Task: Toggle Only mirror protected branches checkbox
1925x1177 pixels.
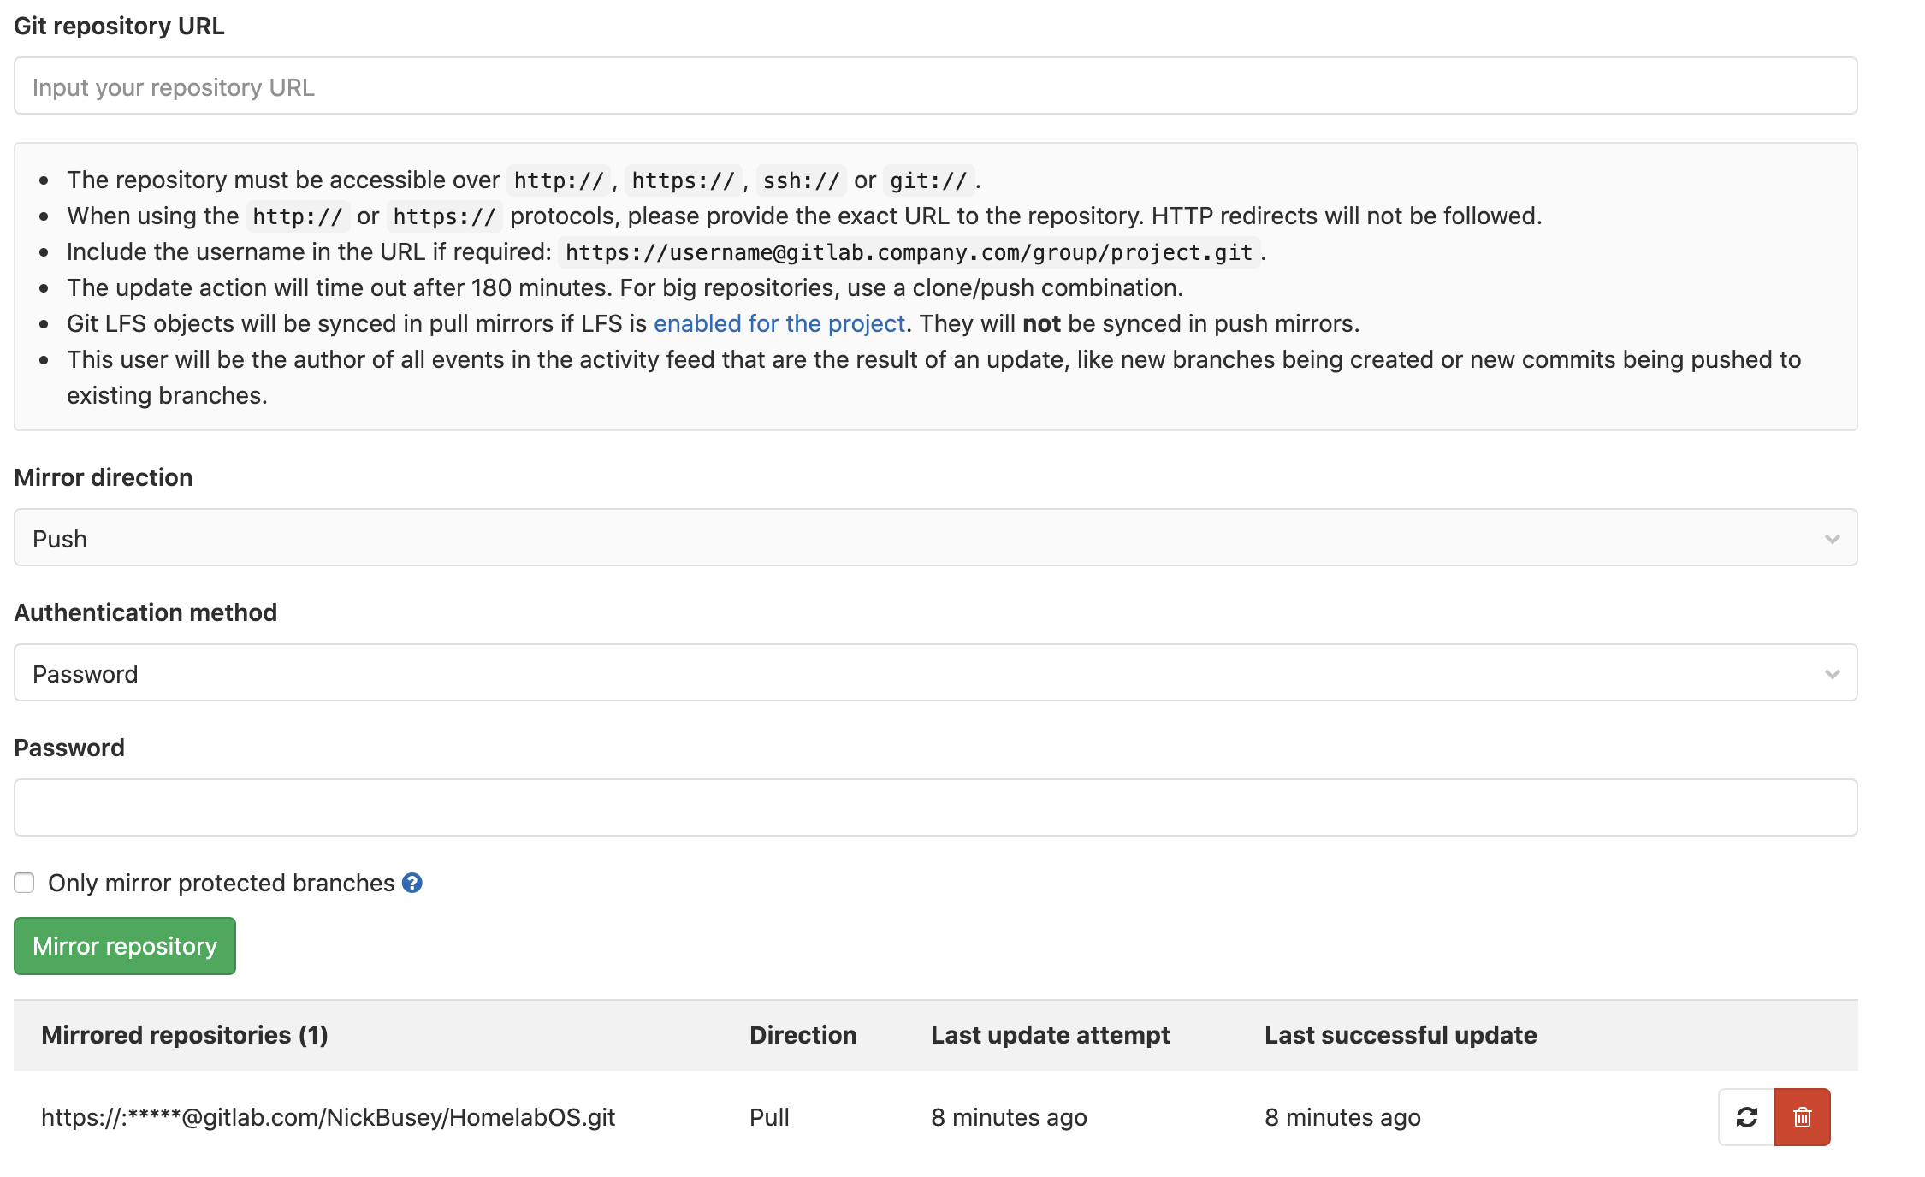Action: (24, 883)
